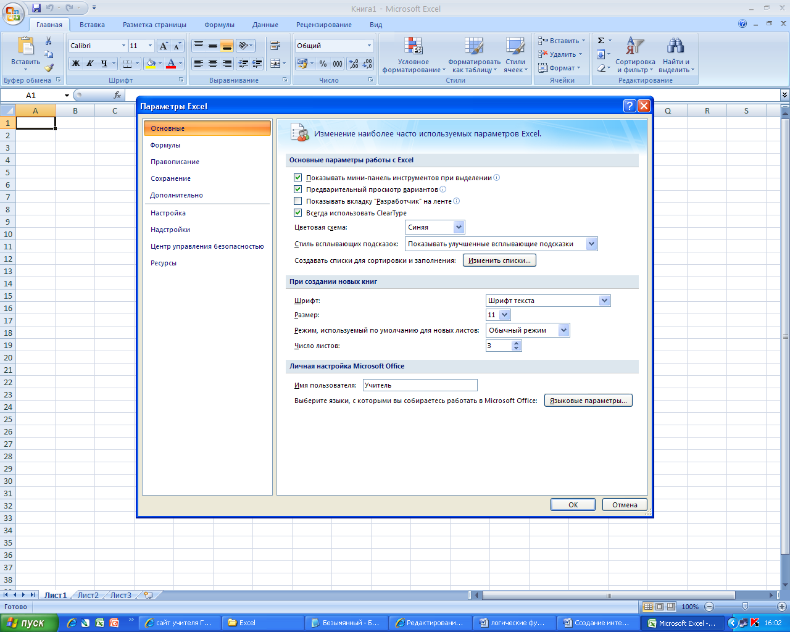
Task: Center align text horizontally
Action: click(x=213, y=64)
